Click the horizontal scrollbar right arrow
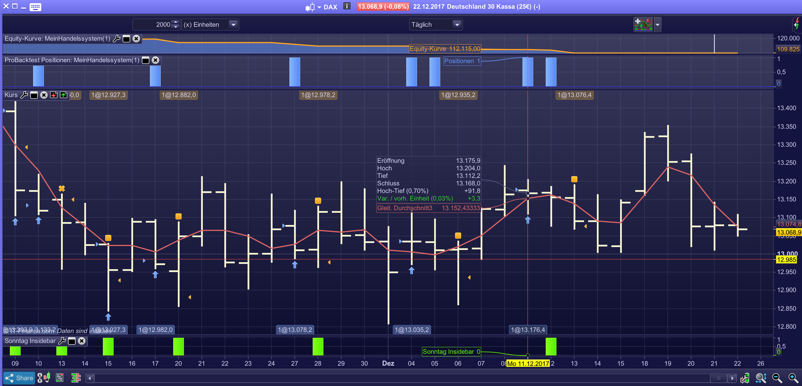The image size is (802, 386). pyautogui.click(x=732, y=378)
